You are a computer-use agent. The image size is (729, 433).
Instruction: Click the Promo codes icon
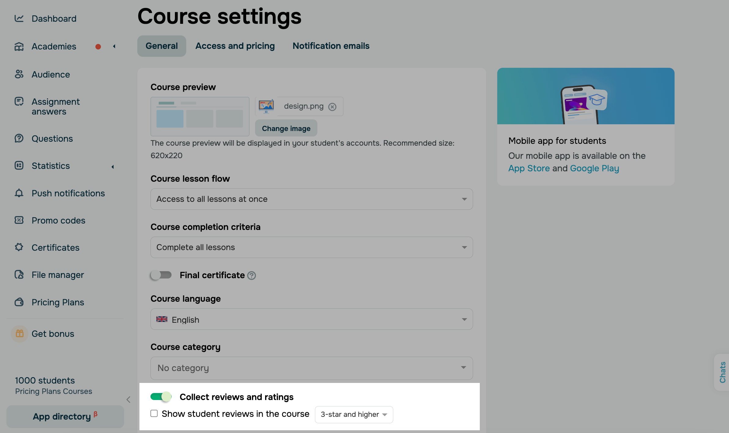click(x=19, y=220)
